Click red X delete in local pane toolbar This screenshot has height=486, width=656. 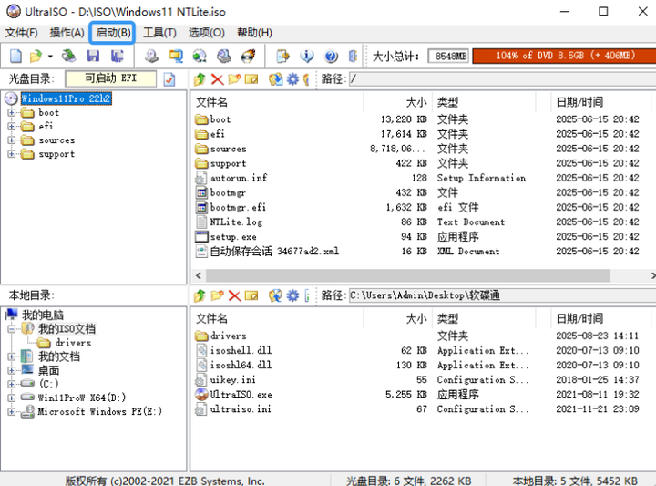234,296
